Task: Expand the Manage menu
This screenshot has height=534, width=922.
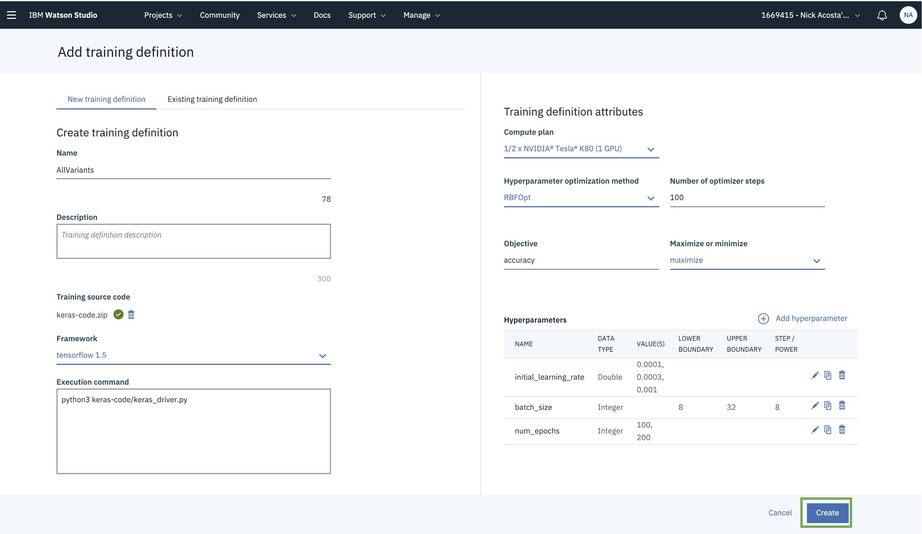Action: [422, 15]
